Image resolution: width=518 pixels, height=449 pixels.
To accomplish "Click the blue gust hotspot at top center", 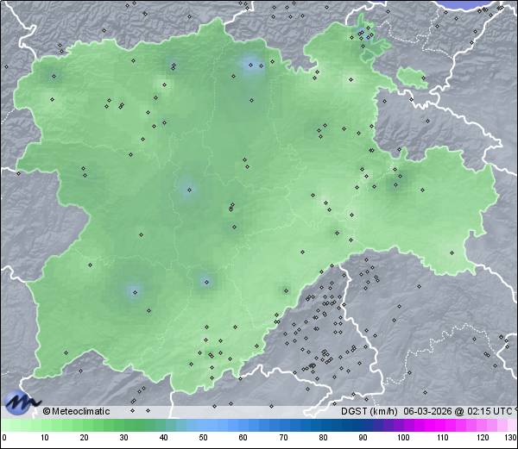I will (x=250, y=65).
